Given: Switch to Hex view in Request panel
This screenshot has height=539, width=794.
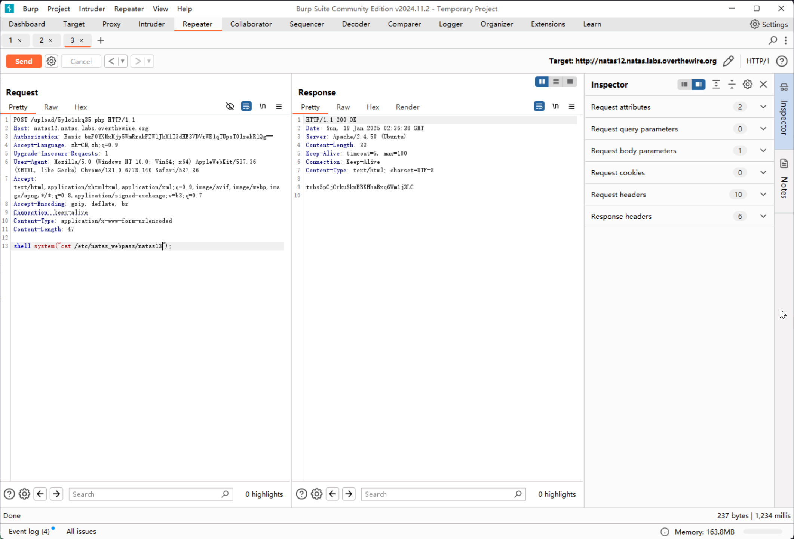Looking at the screenshot, I should (81, 107).
